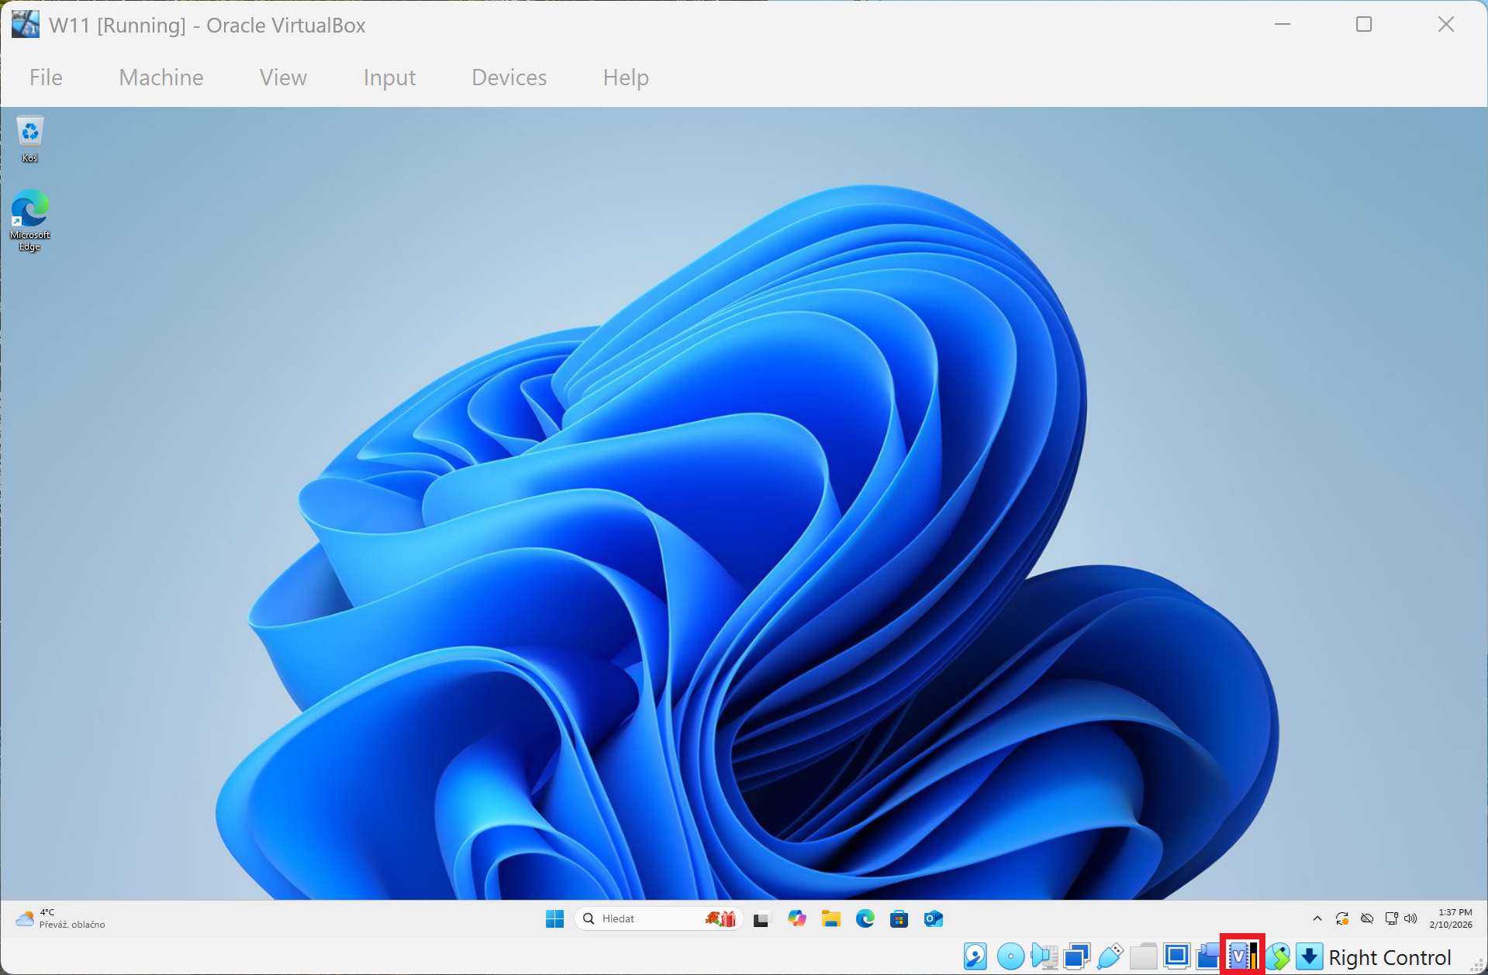Open the View menu
Viewport: 1488px width, 975px height.
coord(283,78)
